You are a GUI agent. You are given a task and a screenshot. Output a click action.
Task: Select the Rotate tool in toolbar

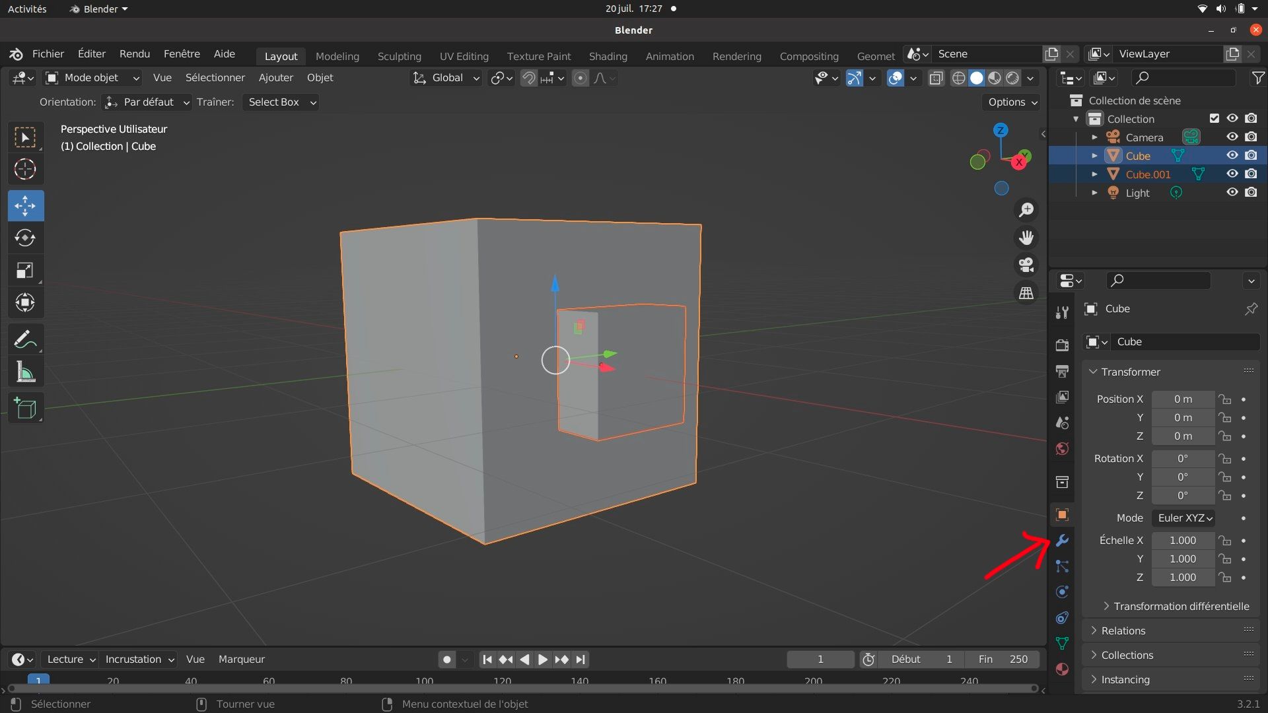coord(25,238)
